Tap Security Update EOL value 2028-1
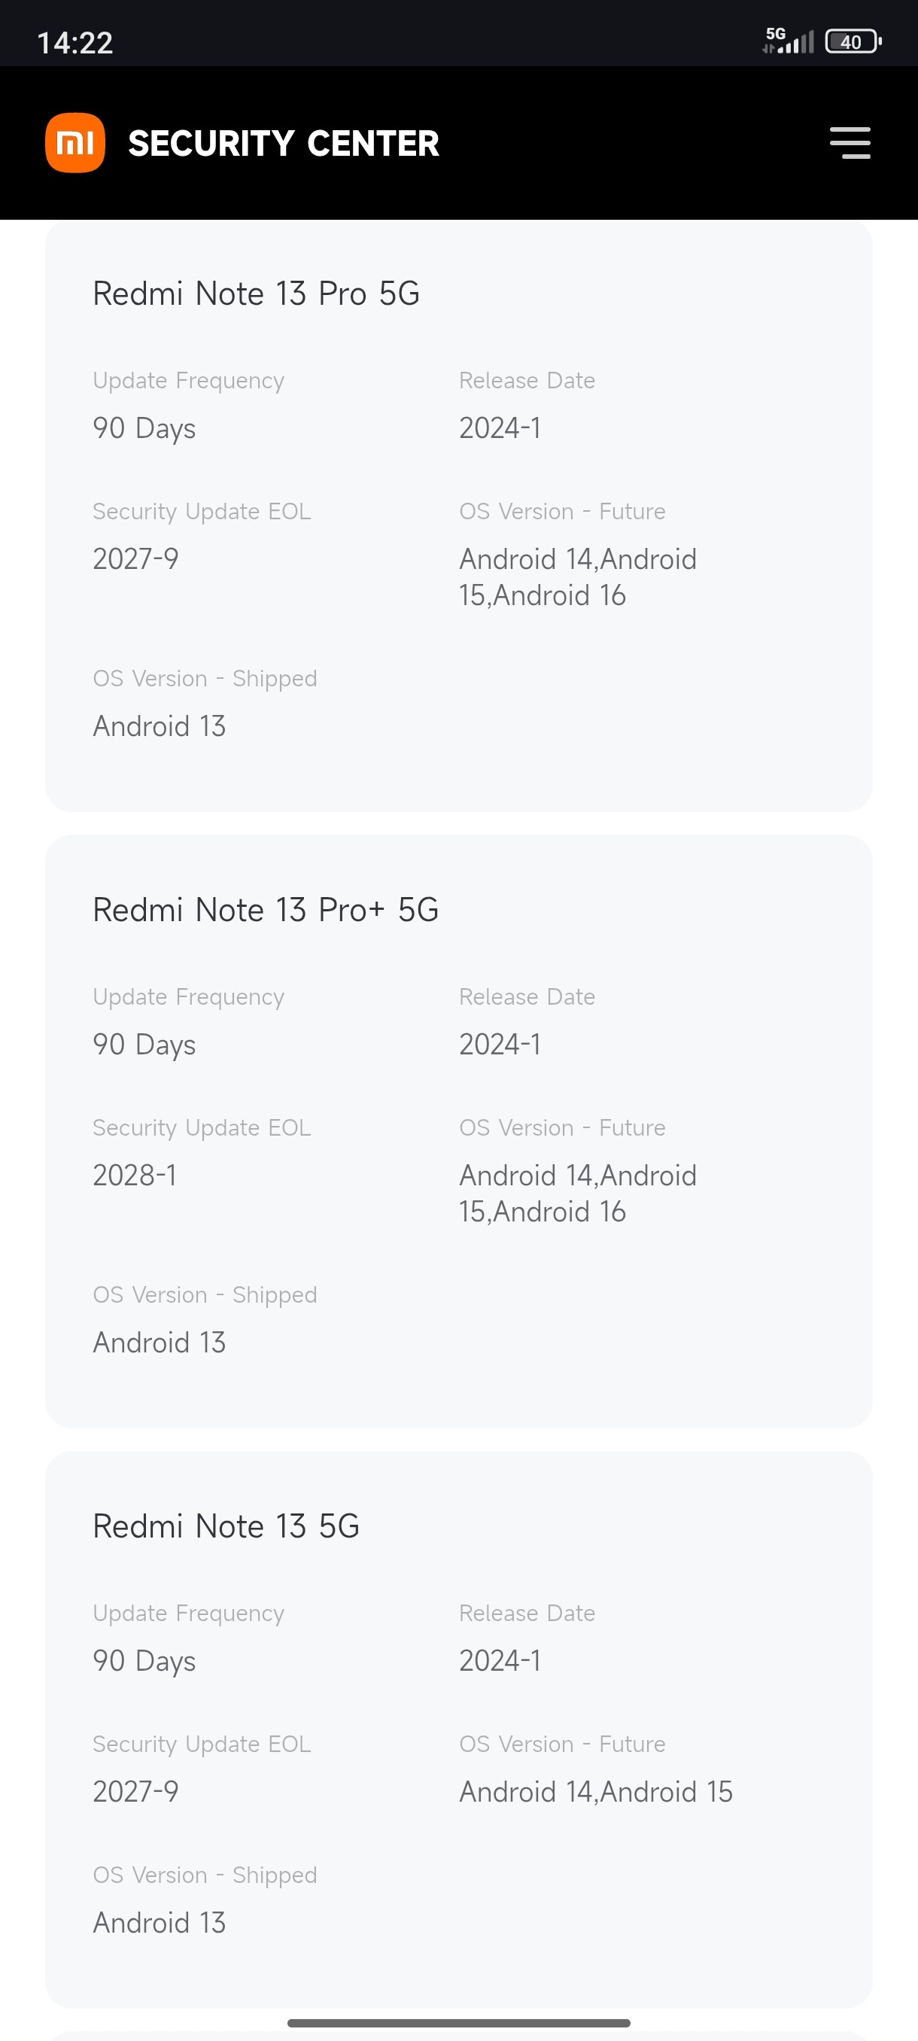Image resolution: width=918 pixels, height=2041 pixels. 135,1175
